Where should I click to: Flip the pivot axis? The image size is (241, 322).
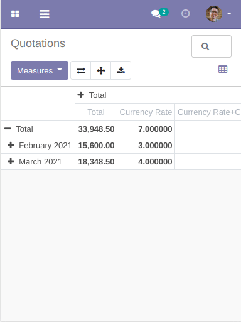[81, 70]
